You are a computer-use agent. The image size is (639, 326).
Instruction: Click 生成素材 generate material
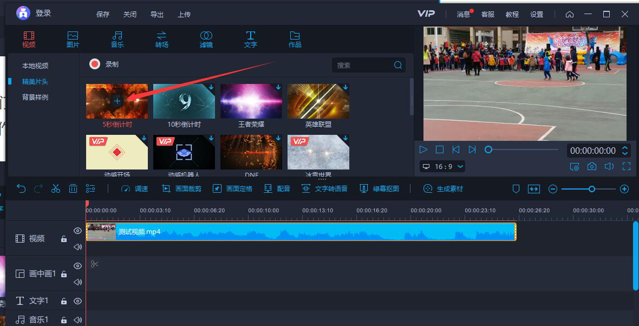(x=443, y=188)
